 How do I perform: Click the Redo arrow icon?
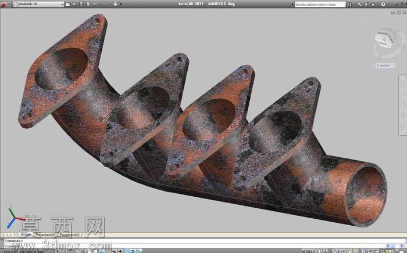104,4
